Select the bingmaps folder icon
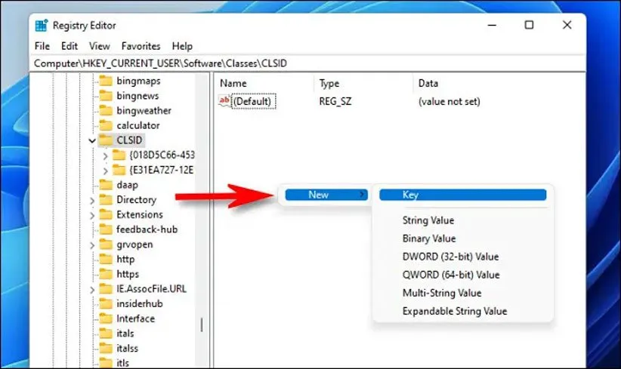This screenshot has height=369, width=621. point(106,81)
